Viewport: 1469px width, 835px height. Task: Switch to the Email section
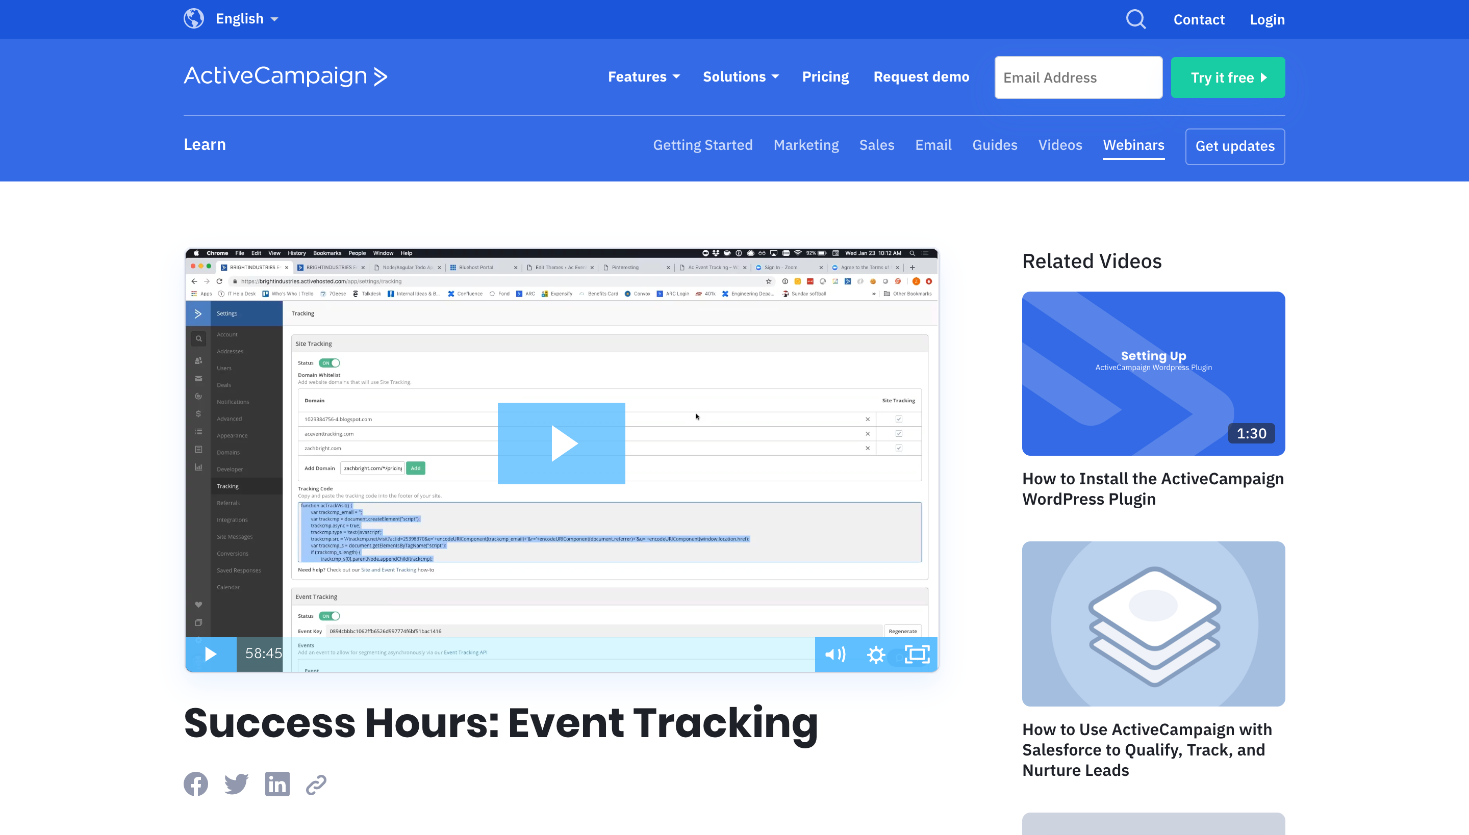click(933, 145)
